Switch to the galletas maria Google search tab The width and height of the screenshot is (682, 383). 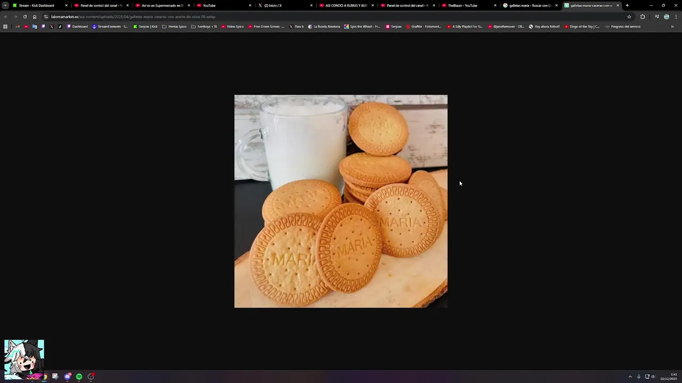coord(530,5)
